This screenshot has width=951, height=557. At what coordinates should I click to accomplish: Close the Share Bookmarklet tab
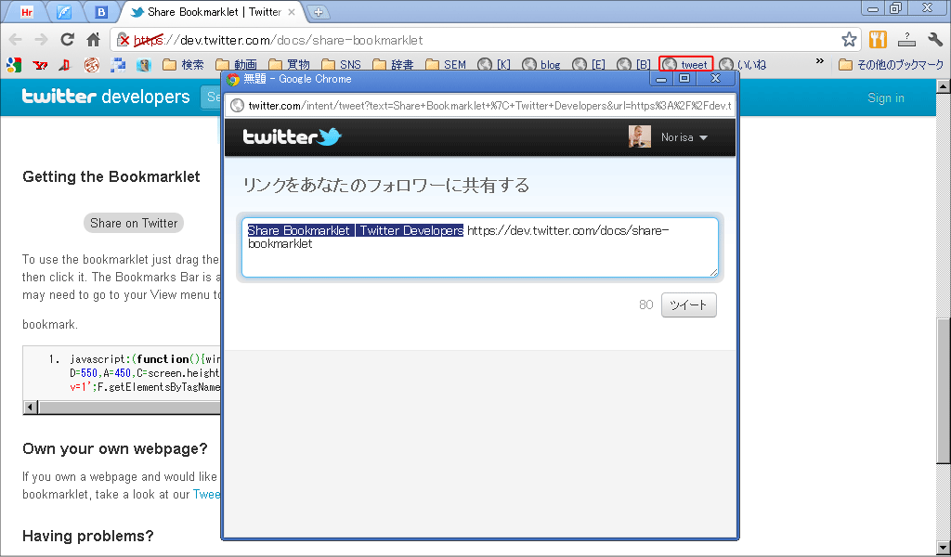pos(291,12)
